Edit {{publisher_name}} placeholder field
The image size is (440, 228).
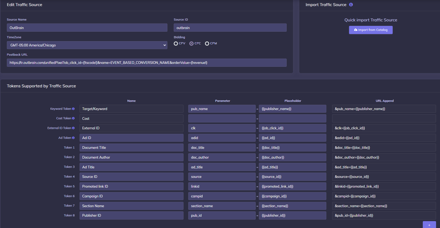[292, 109]
